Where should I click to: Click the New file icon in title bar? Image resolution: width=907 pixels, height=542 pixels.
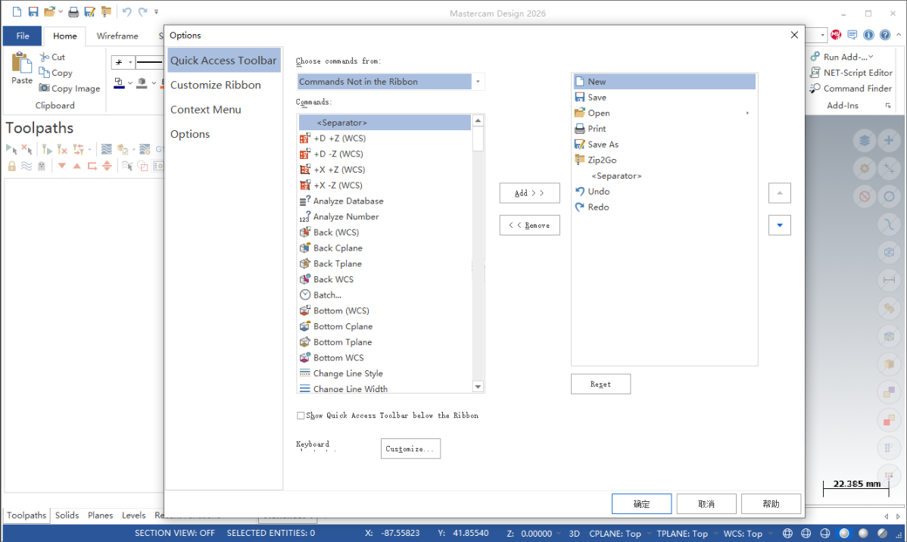coord(17,11)
